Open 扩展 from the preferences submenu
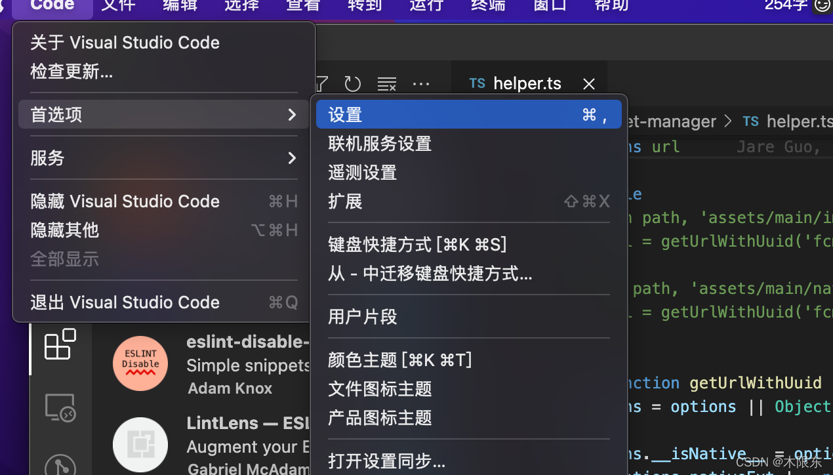This screenshot has width=833, height=475. [x=469, y=201]
